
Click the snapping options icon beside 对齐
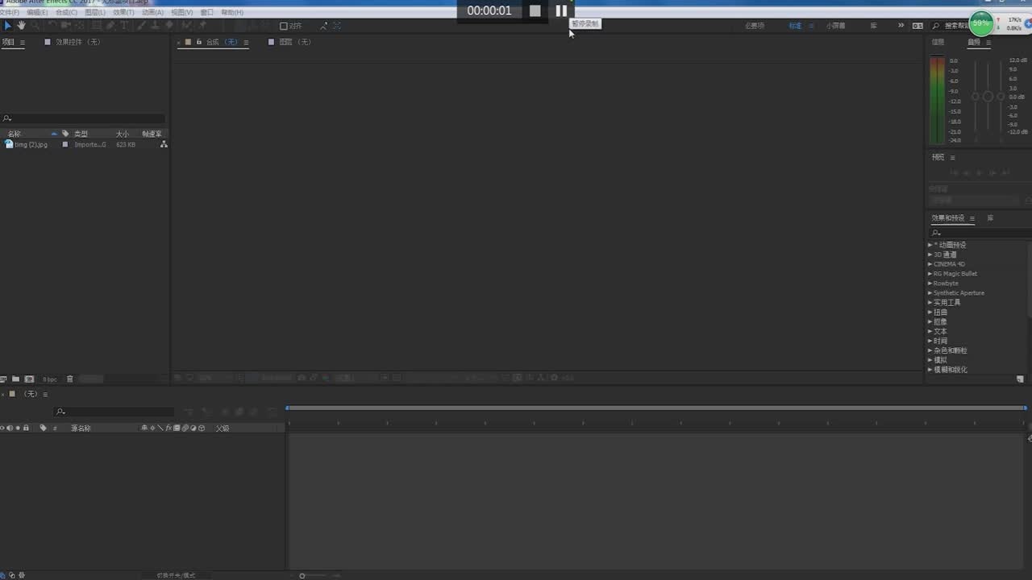pyautogui.click(x=323, y=26)
